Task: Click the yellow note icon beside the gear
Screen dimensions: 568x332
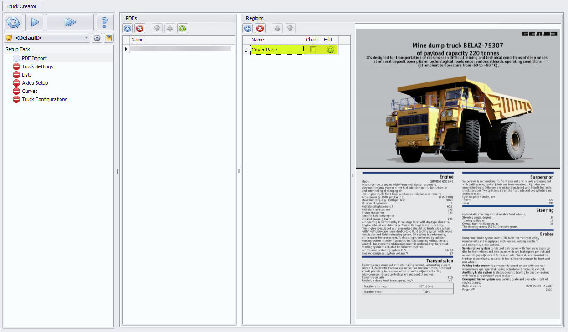Action: (x=108, y=38)
